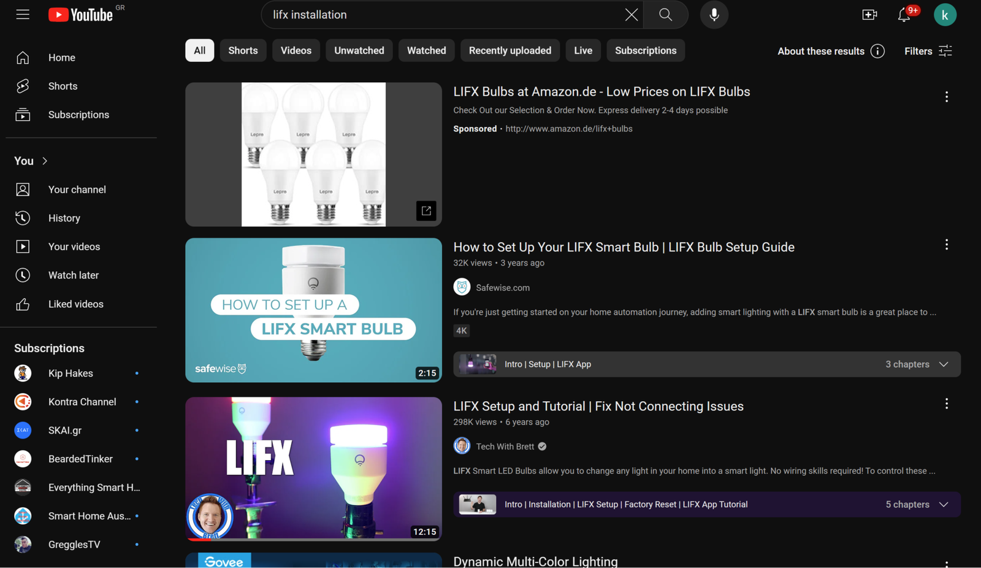981x568 pixels.
Task: Expand the 3 chapters section
Action: pos(944,364)
